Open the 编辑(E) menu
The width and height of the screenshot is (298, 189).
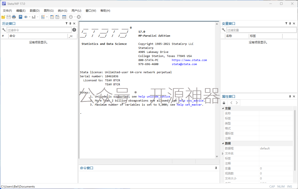coord(21,11)
